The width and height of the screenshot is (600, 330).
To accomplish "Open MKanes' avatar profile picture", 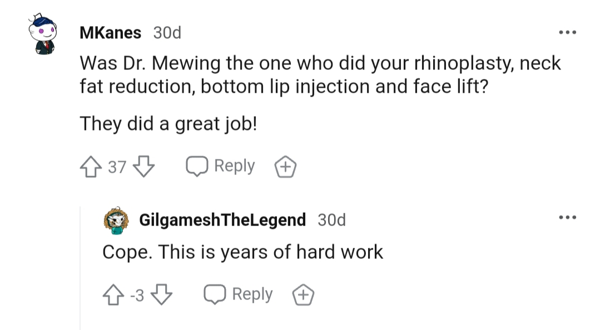I will 43,34.
